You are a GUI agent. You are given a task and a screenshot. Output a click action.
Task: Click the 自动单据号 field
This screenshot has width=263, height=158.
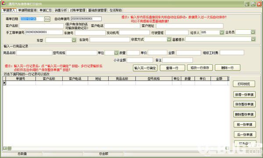tap(86, 19)
